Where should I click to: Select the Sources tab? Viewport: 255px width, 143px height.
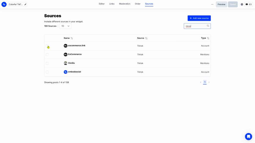tap(149, 4)
